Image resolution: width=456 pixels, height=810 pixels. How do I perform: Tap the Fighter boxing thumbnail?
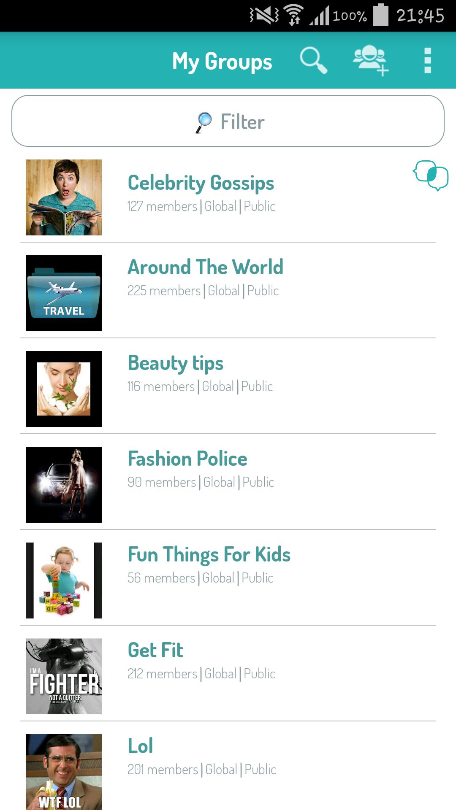point(64,676)
